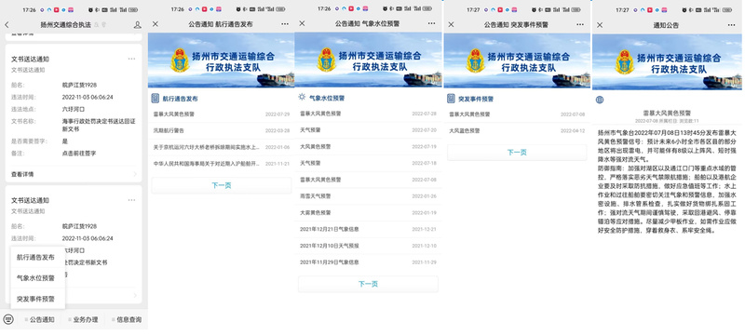Open the ··· menu on 航行通告发布 page
Image resolution: width=745 pixels, height=335 pixels.
coord(285,24)
